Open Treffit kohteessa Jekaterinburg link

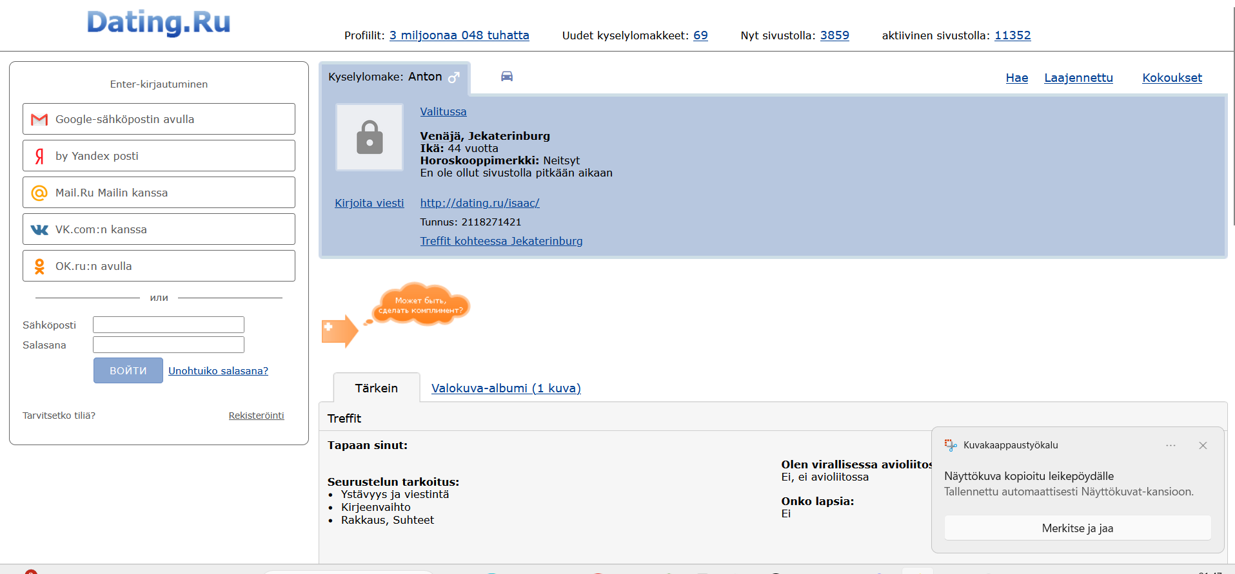501,241
